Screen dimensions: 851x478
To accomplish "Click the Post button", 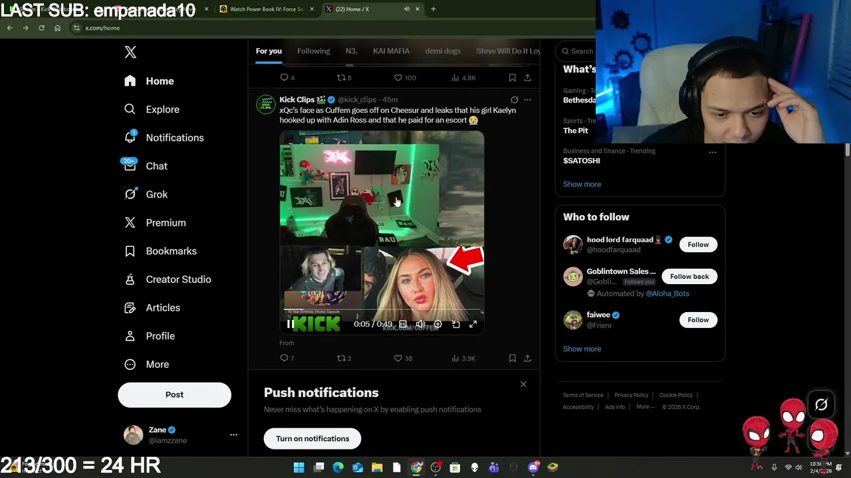I will pos(174,394).
